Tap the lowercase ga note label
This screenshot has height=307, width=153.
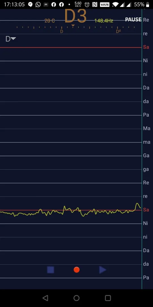pyautogui.click(x=146, y=169)
